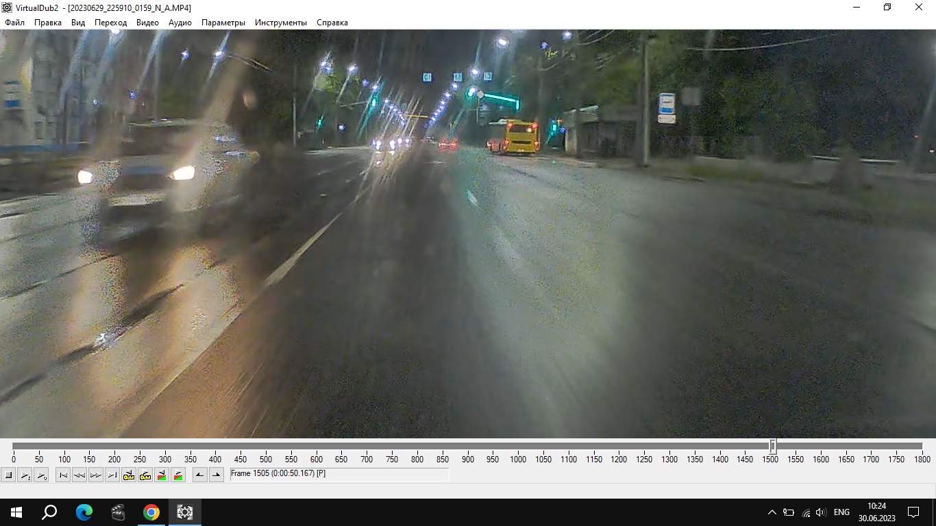Set the selection end (mark out)
Viewport: 936px width, 526px height.
coord(217,475)
